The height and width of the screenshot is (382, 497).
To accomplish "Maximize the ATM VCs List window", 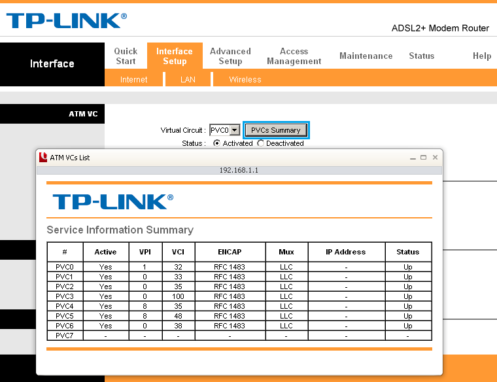I will coord(424,157).
